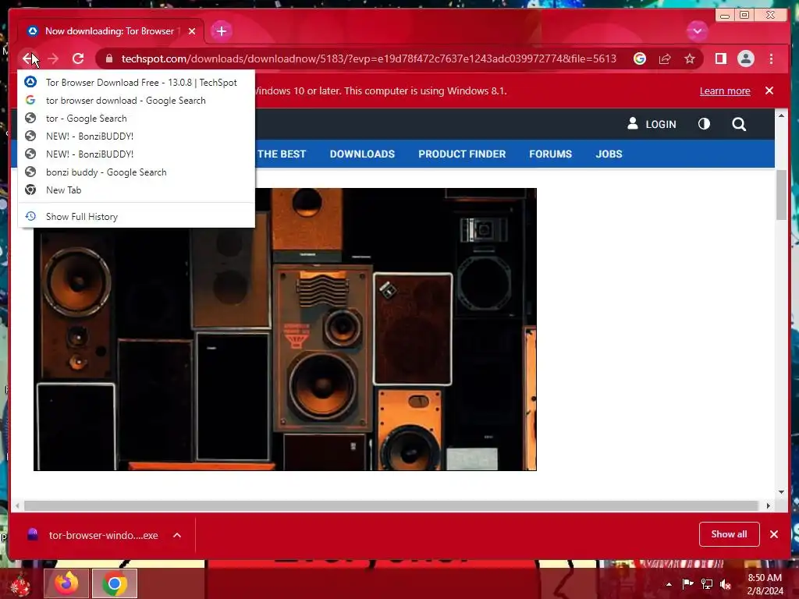
Task: Click the LOGIN button on TechSpot
Action: point(652,124)
